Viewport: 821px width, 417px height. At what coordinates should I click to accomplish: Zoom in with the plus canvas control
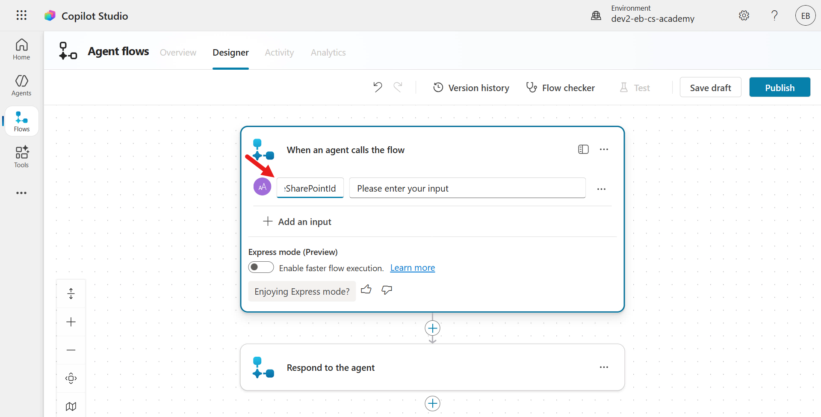click(71, 322)
